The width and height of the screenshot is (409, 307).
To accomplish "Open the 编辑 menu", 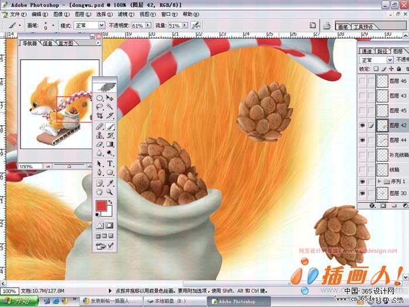I will (40, 15).
